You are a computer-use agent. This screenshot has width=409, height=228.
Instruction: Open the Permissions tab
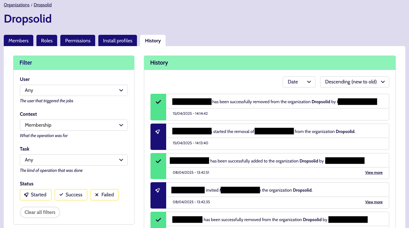point(78,40)
